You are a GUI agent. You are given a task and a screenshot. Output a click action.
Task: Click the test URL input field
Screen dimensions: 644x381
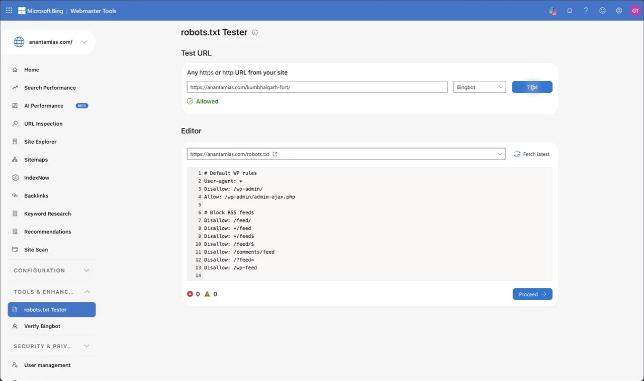pos(317,87)
